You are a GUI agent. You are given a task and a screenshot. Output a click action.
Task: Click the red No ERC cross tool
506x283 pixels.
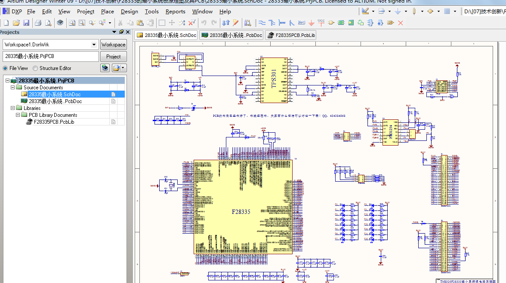(401, 23)
